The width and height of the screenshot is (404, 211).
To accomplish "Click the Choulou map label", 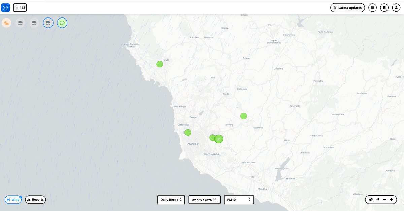I will point(278,69).
